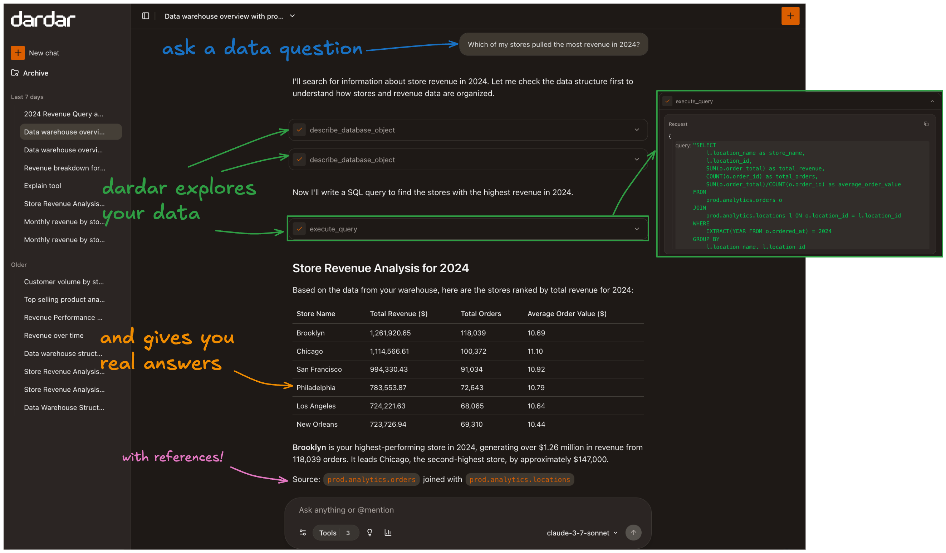Click the lightbulb icon in the input bar
The height and width of the screenshot is (553, 946).
369,532
